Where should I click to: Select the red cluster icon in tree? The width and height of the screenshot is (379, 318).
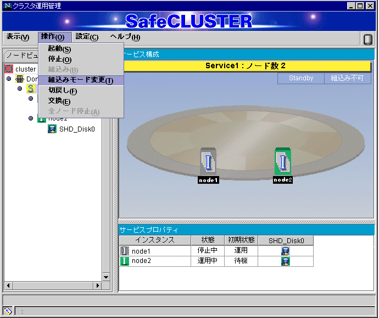[x=8, y=69]
